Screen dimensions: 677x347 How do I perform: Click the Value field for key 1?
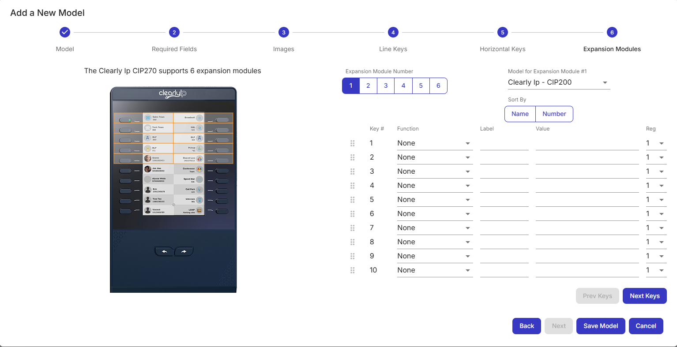(x=587, y=143)
